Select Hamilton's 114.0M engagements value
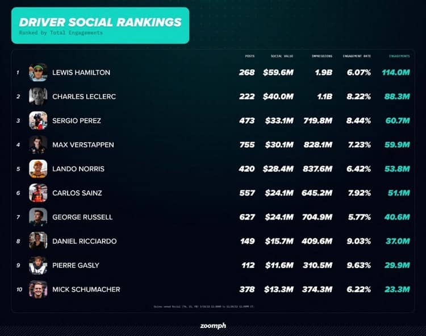Viewport: 426px width, 336px height. point(396,73)
